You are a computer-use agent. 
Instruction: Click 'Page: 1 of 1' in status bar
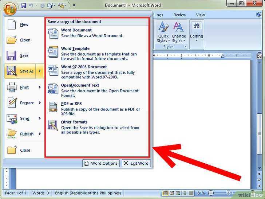point(16,193)
